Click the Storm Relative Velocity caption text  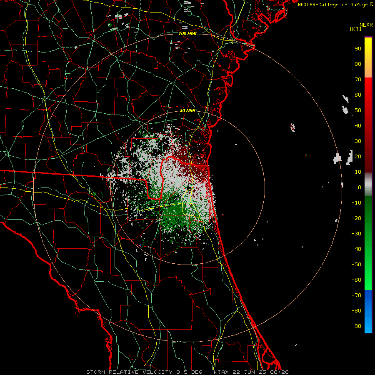[x=187, y=372]
